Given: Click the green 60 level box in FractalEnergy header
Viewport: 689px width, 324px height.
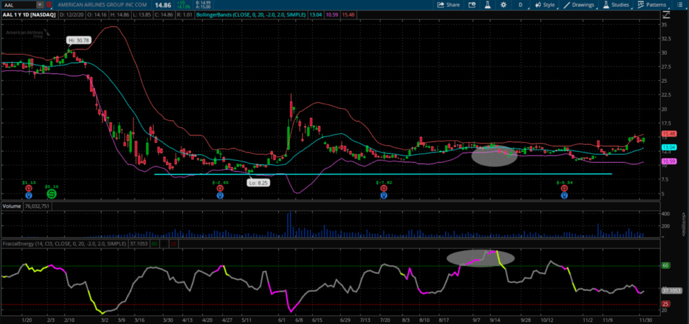Looking at the screenshot, I should 154,243.
